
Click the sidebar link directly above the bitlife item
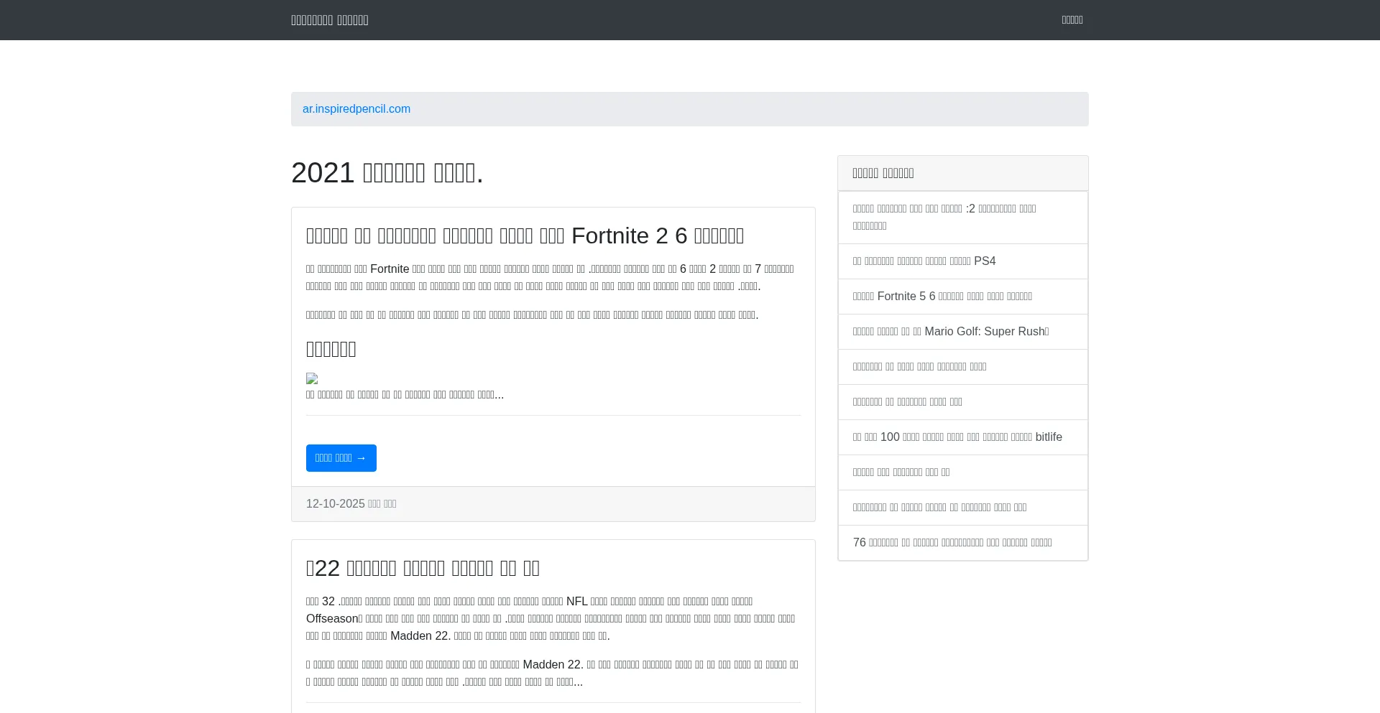pos(907,402)
